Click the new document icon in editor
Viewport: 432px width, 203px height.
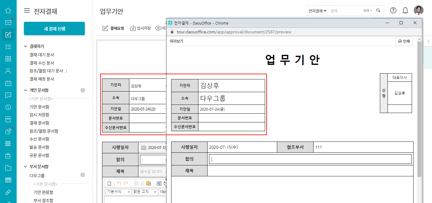[109, 183]
